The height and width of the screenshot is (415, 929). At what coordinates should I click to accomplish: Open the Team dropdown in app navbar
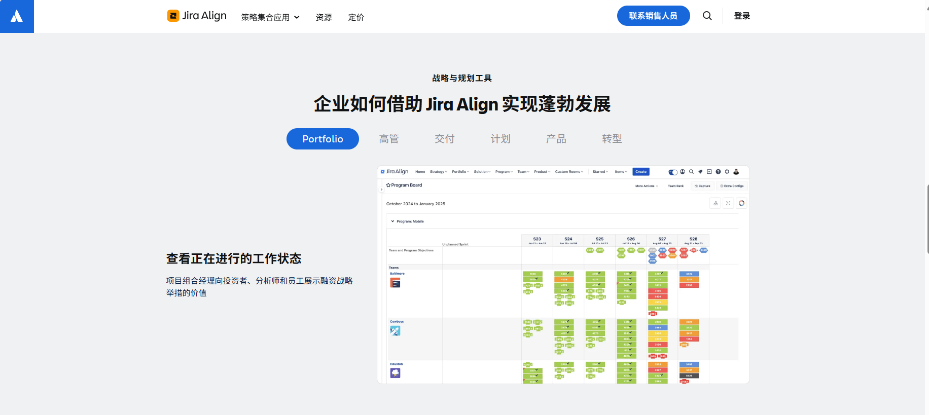(523, 172)
